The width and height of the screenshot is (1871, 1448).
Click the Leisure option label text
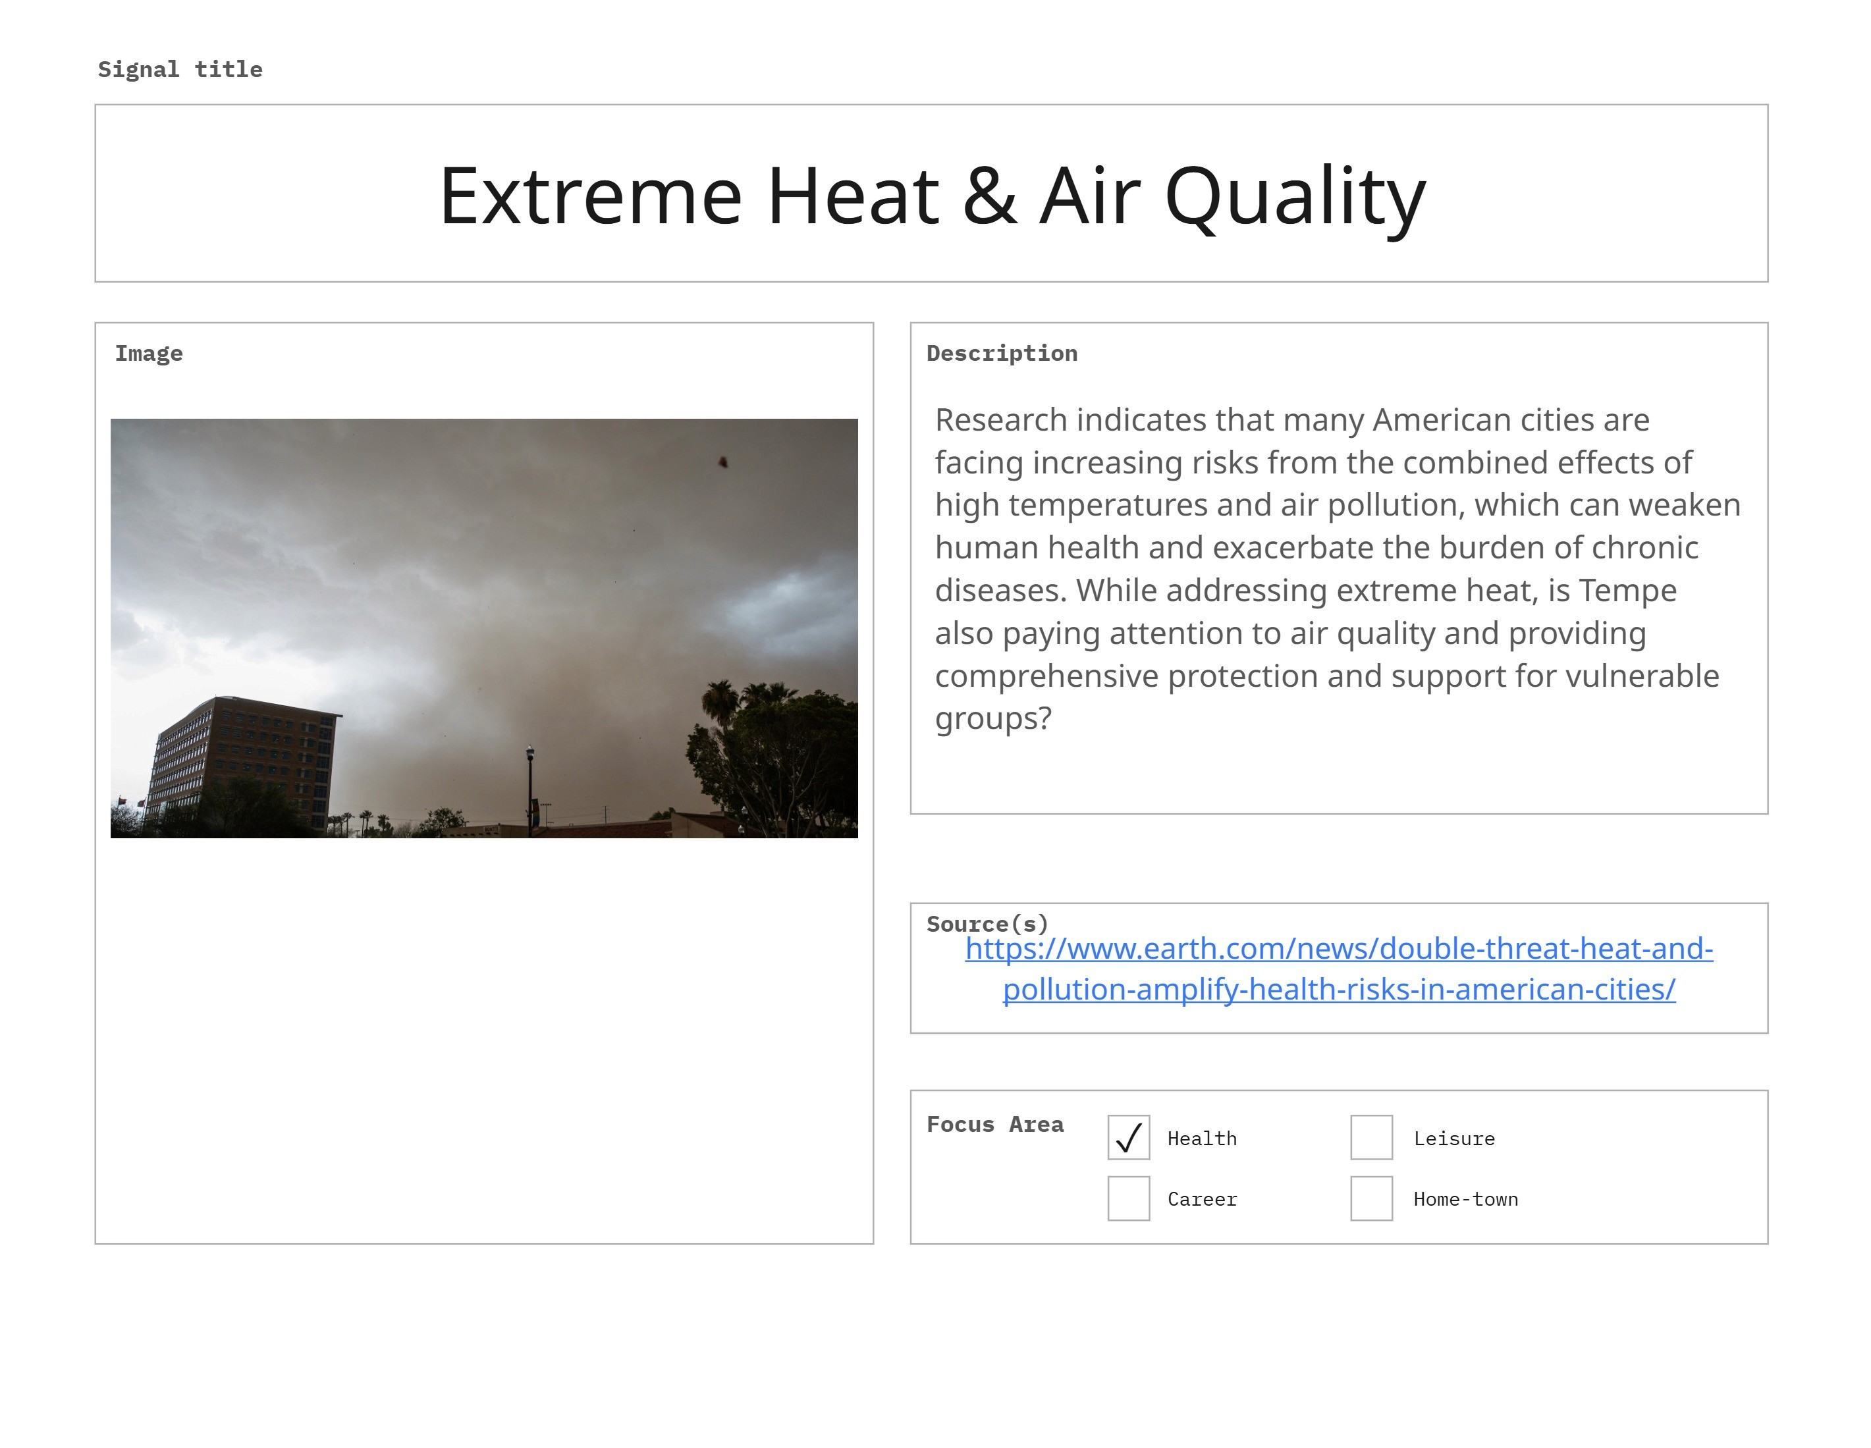1453,1139
